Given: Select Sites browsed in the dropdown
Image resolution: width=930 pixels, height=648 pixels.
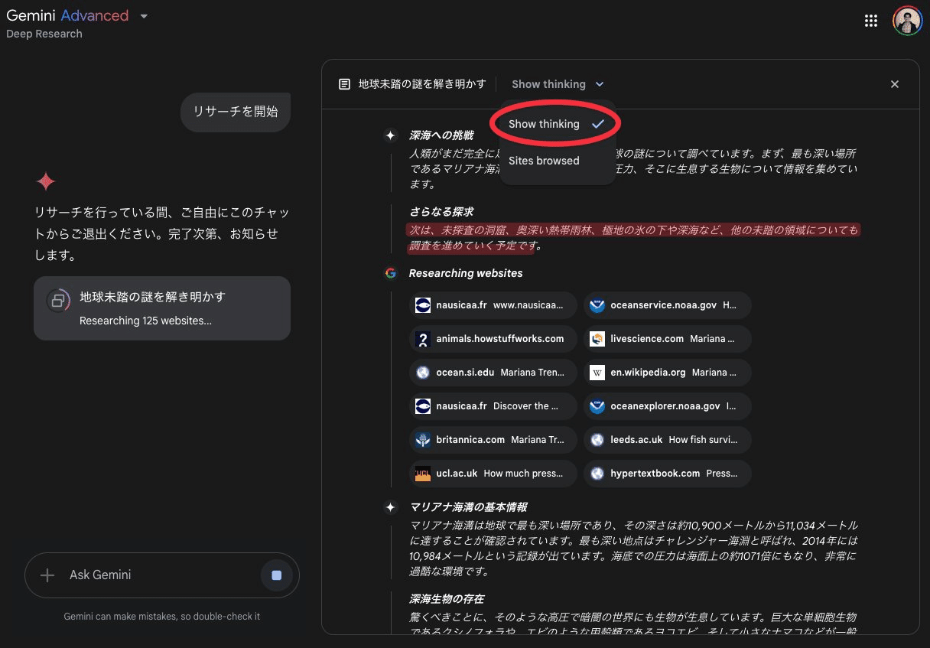Looking at the screenshot, I should 544,161.
